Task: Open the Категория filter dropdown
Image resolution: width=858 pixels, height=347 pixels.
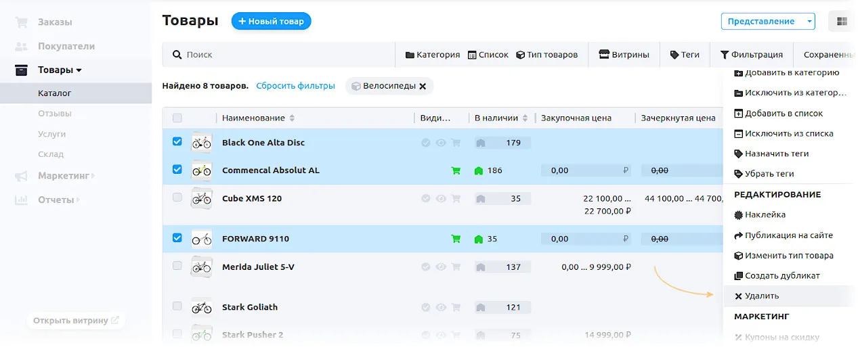Action: 432,55
